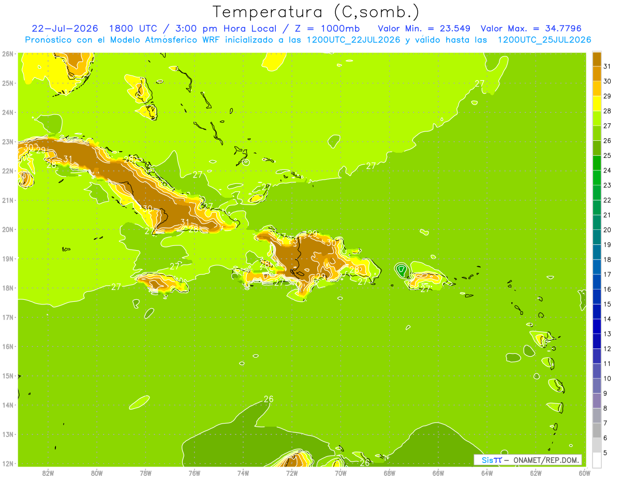Click the 68W longitude axis label
Screen dimensions: 621x480
click(389, 473)
